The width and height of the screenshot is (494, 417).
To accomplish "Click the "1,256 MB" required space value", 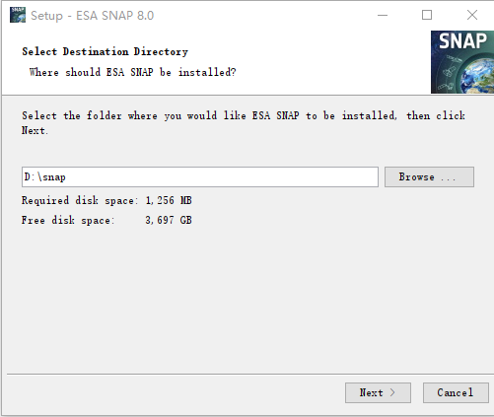I will 169,200.
